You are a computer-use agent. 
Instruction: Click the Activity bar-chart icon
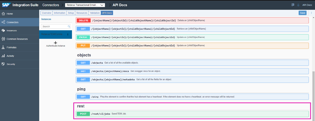(3, 56)
